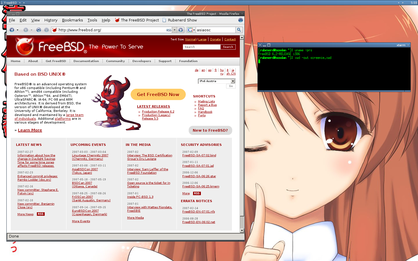The width and height of the screenshot is (418, 261).
Task: Open the BSDCan 2007 event link
Action: [x=82, y=183]
